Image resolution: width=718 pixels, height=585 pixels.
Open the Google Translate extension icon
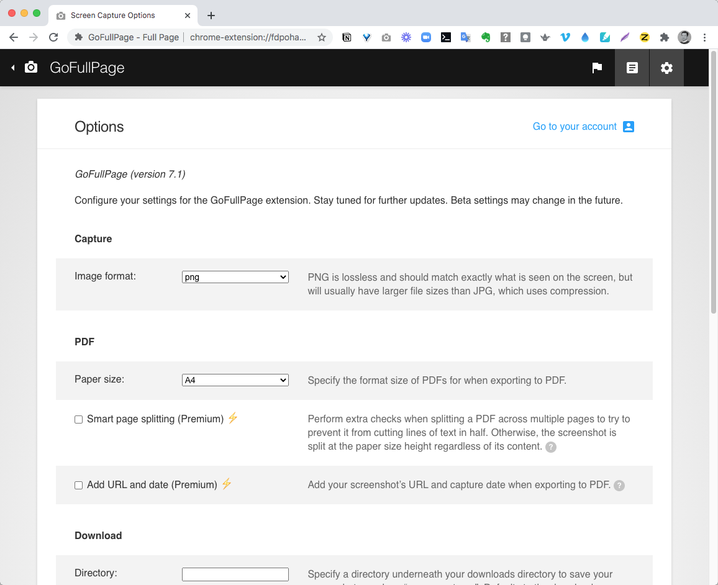pos(466,37)
